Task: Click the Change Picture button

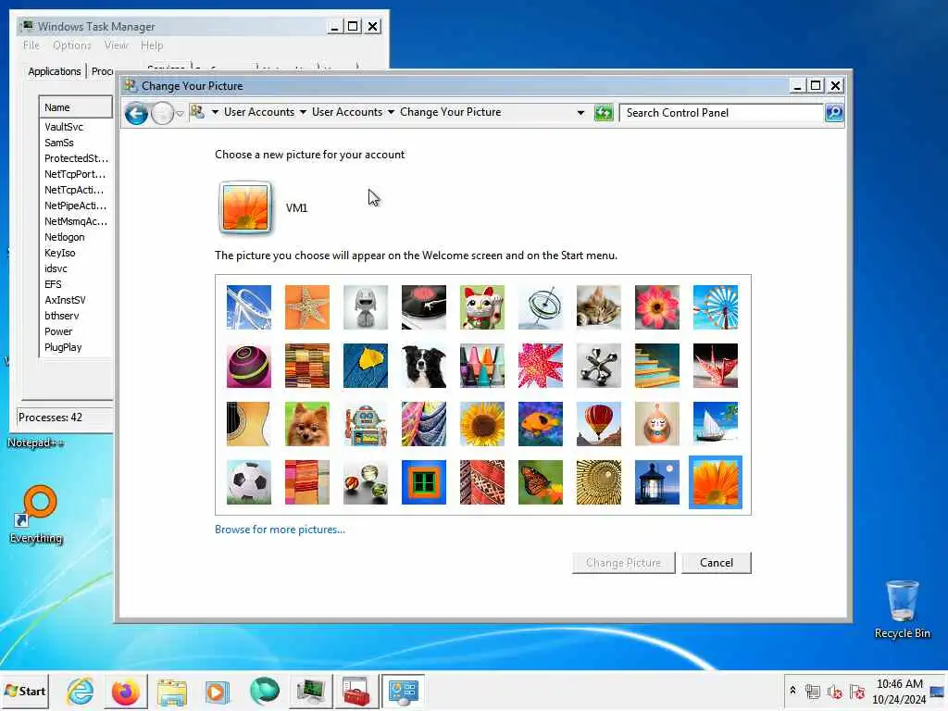Action: click(623, 563)
